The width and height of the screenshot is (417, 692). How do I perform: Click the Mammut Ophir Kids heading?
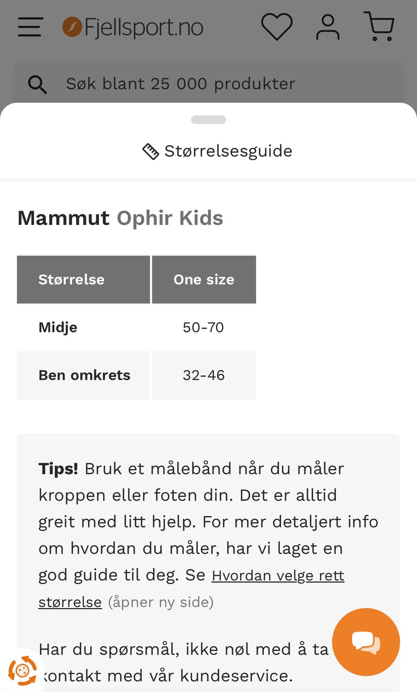(x=120, y=218)
